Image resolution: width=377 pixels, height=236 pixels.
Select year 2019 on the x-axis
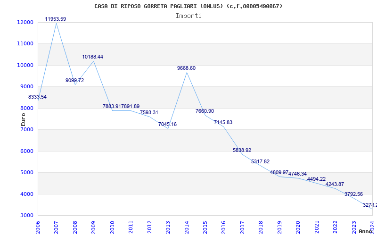(279, 227)
